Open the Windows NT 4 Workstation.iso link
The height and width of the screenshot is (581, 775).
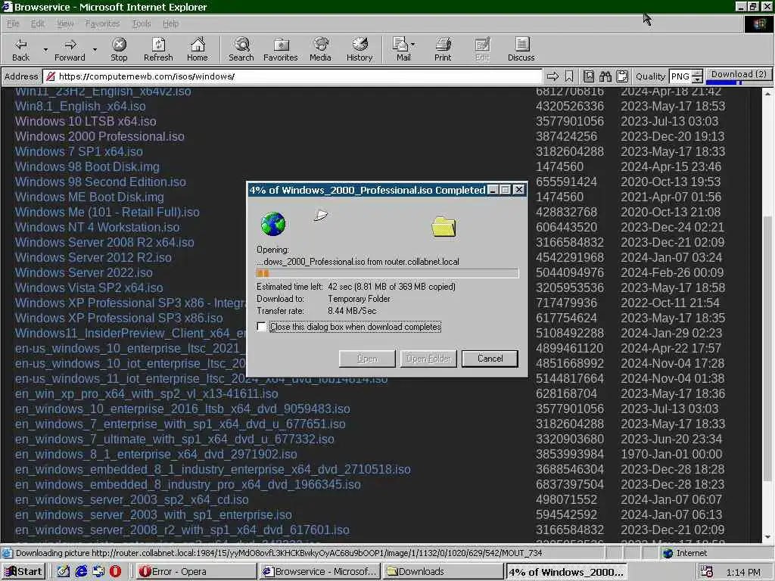[98, 227]
